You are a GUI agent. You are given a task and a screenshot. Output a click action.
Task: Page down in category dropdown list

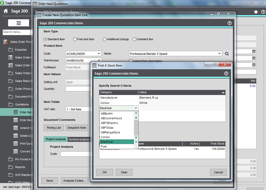tap(136, 137)
